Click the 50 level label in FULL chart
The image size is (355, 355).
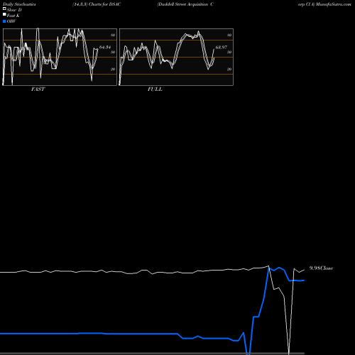coord(229,52)
